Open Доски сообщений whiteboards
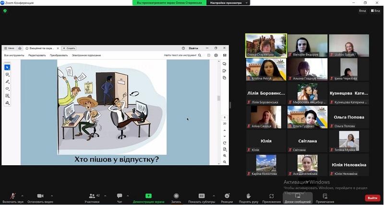 (x=298, y=196)
